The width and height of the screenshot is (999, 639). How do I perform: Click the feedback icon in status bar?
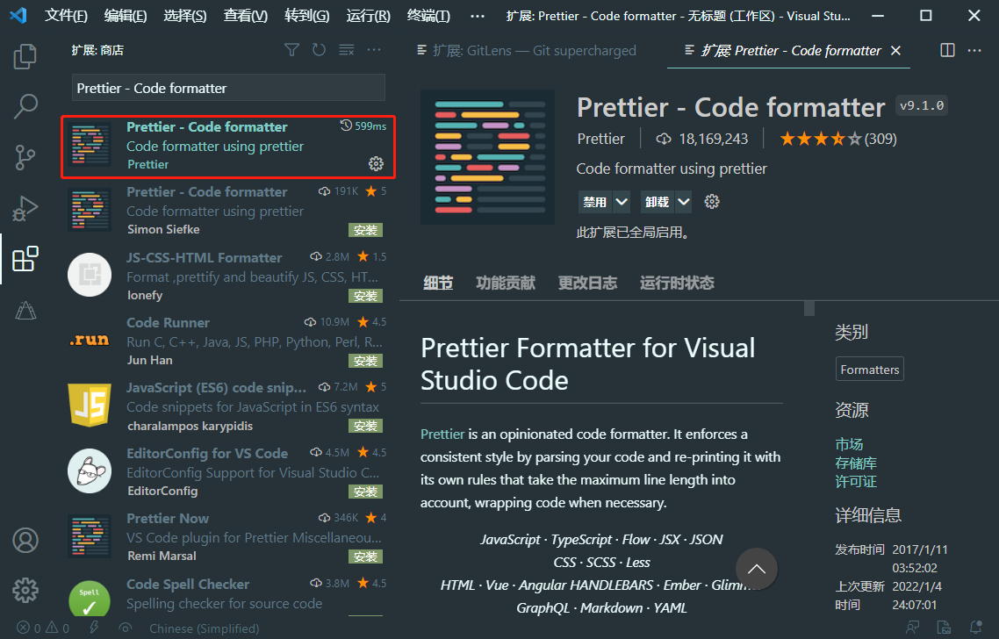coord(913,628)
